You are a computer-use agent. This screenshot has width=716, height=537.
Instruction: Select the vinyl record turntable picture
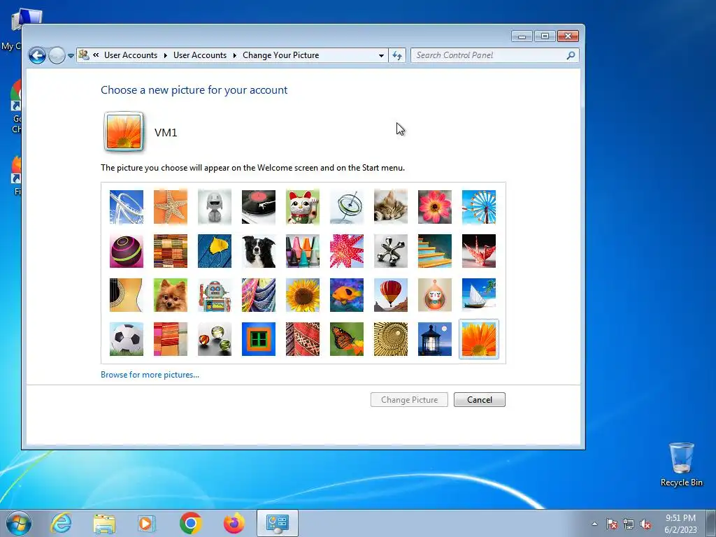259,207
